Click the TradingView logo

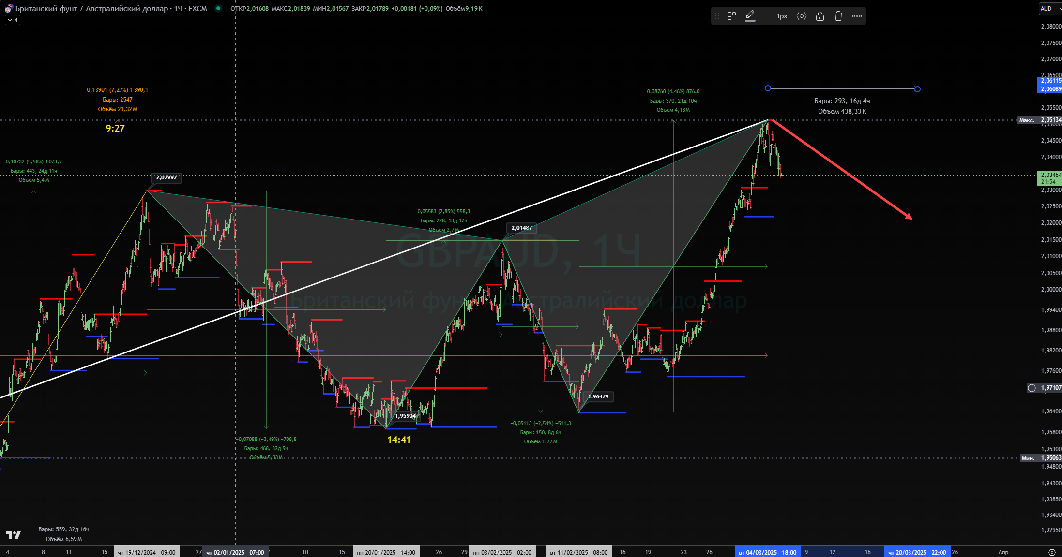(14, 535)
